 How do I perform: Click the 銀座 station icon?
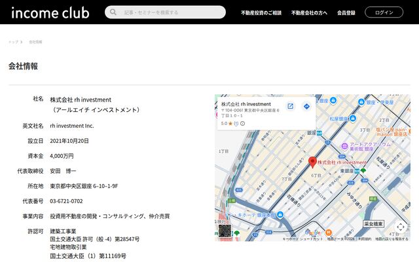(319, 133)
